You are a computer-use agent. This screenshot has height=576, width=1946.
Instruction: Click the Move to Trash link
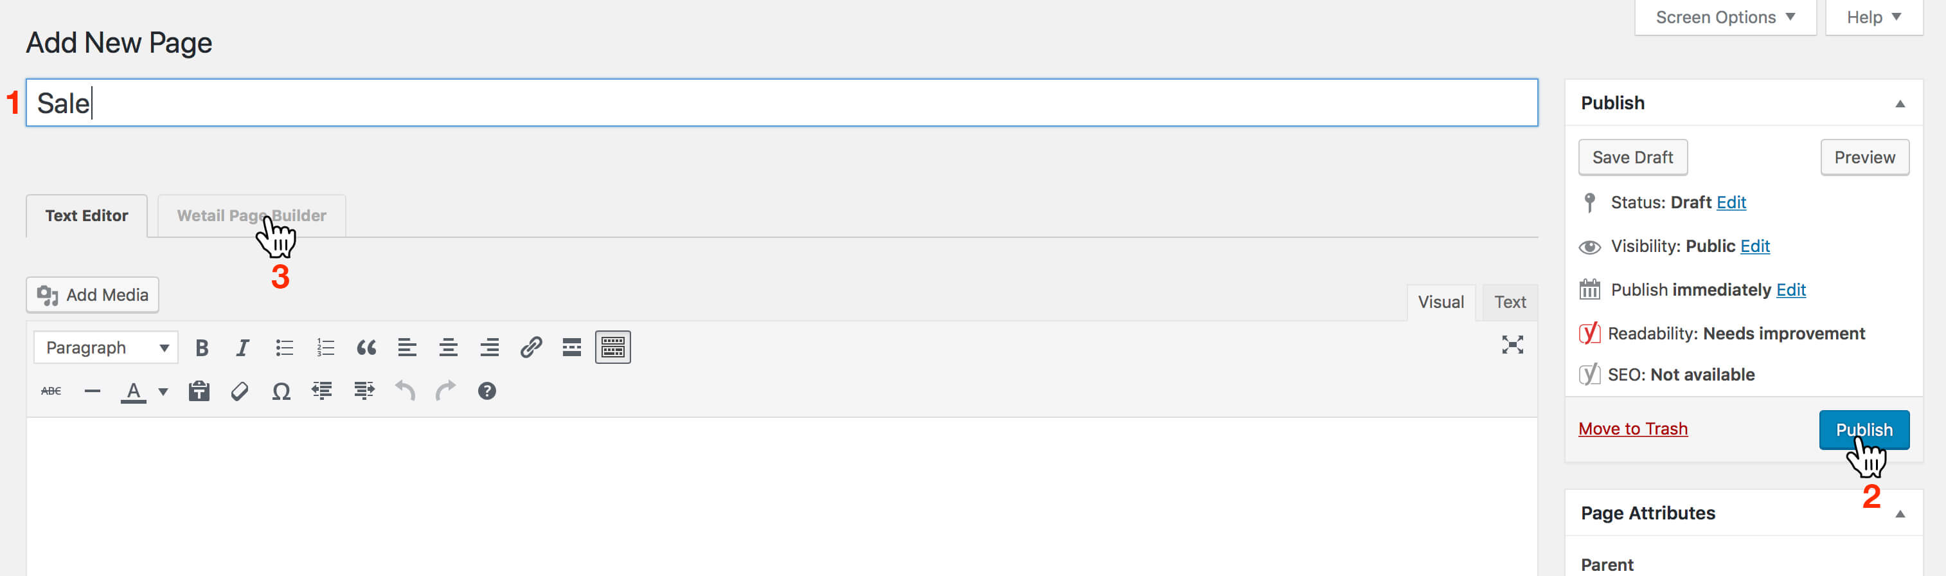pyautogui.click(x=1632, y=429)
